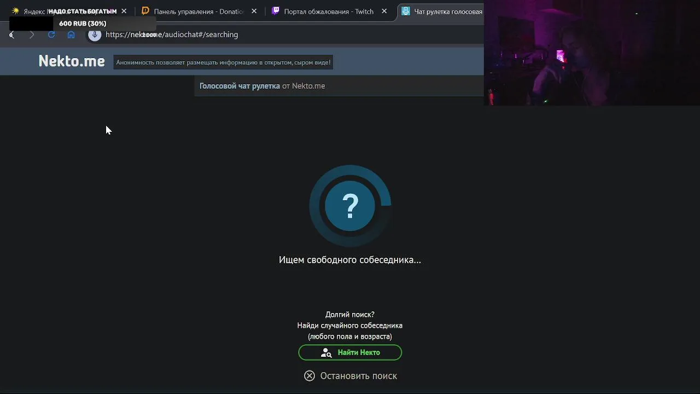Stop search via Остановить поиск
Image resolution: width=700 pixels, height=394 pixels.
click(351, 376)
